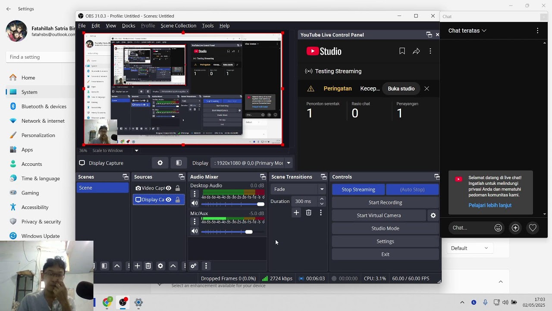
Task: Open the Desktop Audio options menu
Action: (x=194, y=194)
